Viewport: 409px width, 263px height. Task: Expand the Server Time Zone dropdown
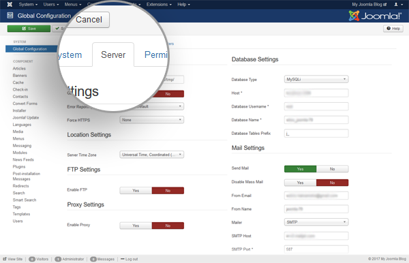pos(151,155)
